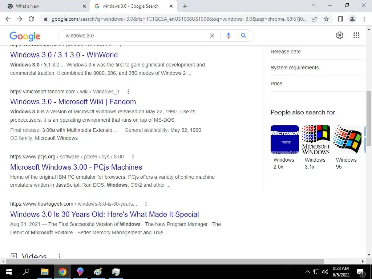Open options for the howtogeek.com result

146,204
